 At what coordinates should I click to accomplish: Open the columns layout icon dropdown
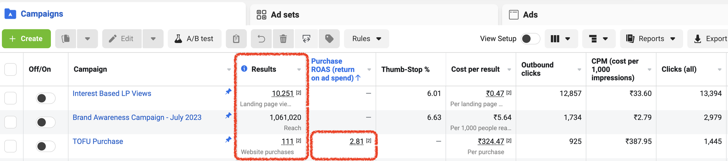click(561, 39)
